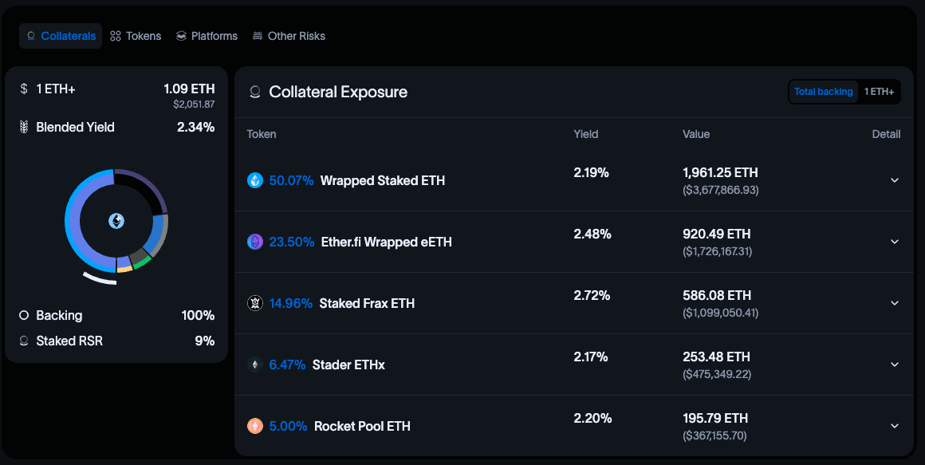The height and width of the screenshot is (465, 925).
Task: Expand Rocket Pool ETH detail chevron
Action: pos(895,426)
